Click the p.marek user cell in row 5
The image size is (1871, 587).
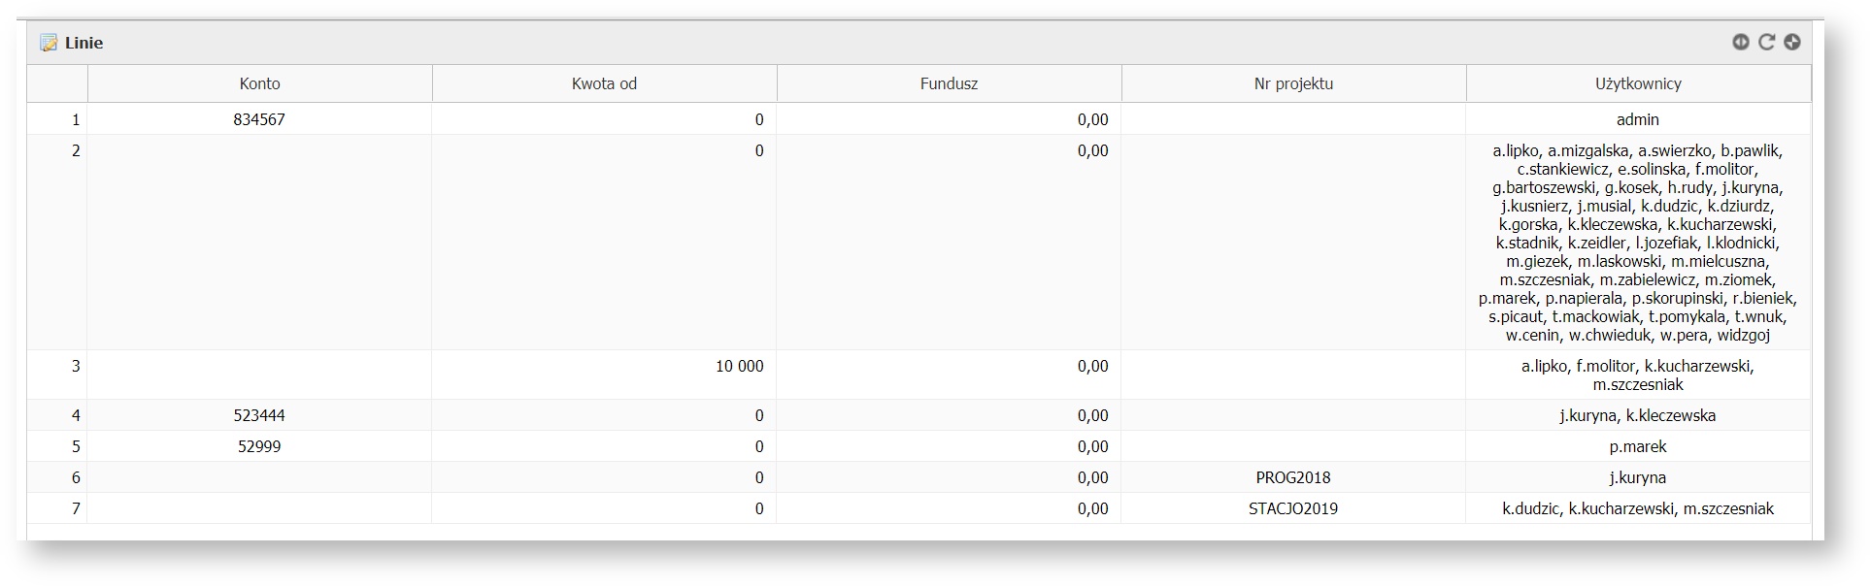coord(1638,446)
